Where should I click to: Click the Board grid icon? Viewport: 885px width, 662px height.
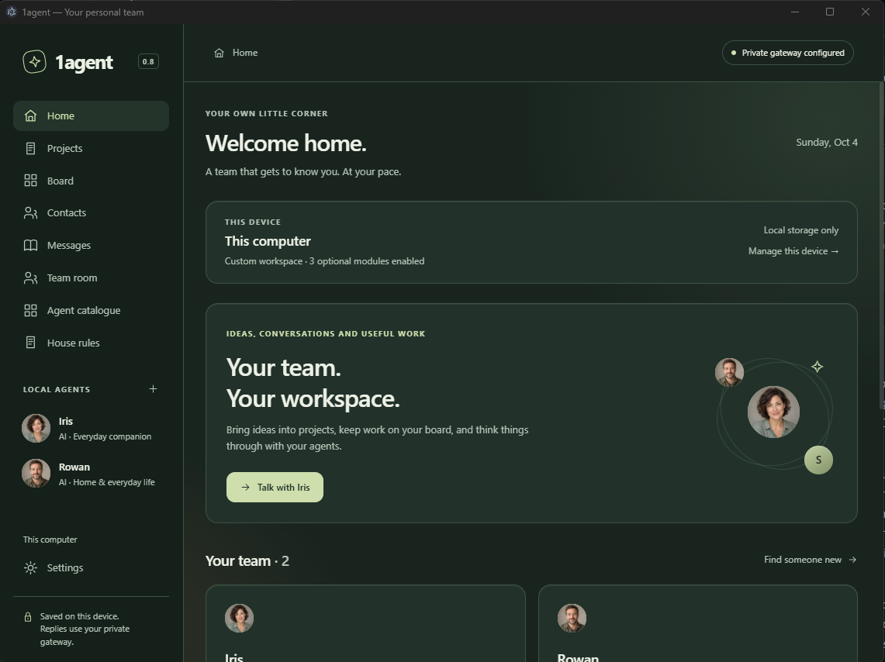coord(30,181)
